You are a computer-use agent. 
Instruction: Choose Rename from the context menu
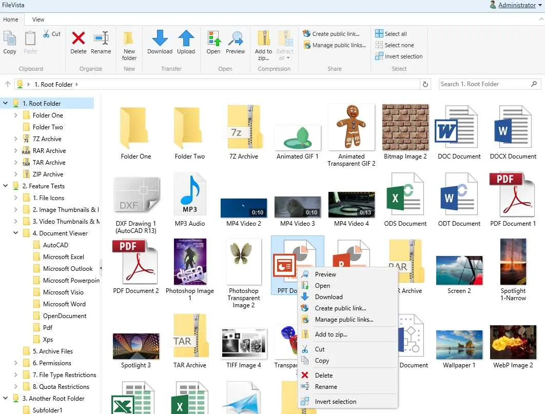[x=347, y=387]
